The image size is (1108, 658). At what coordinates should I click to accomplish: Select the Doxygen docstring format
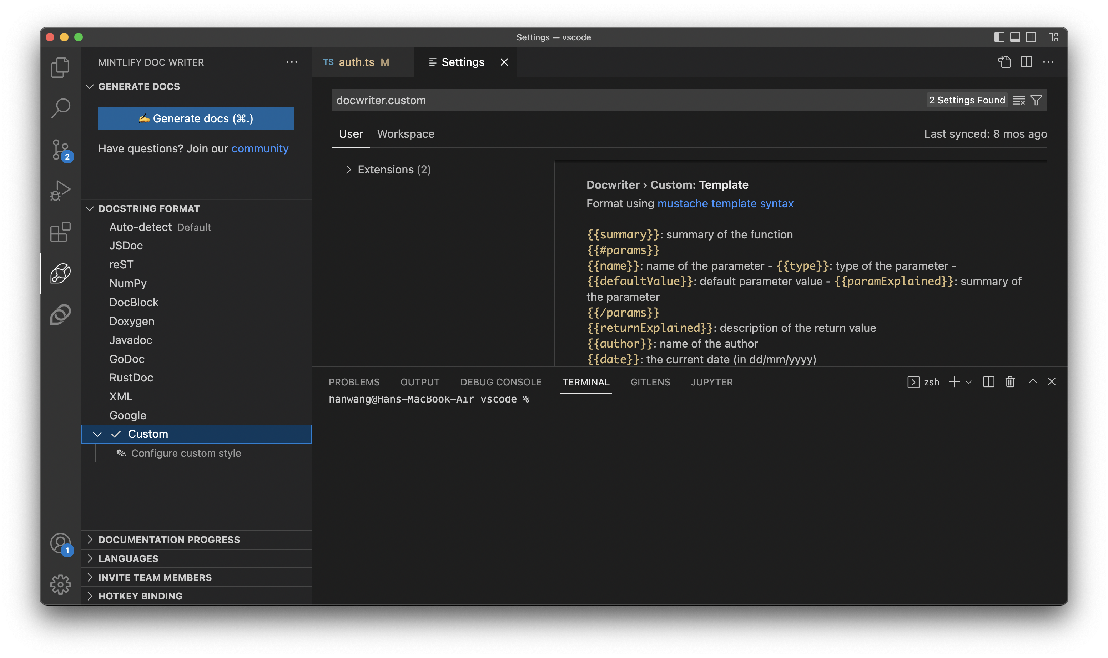click(132, 320)
